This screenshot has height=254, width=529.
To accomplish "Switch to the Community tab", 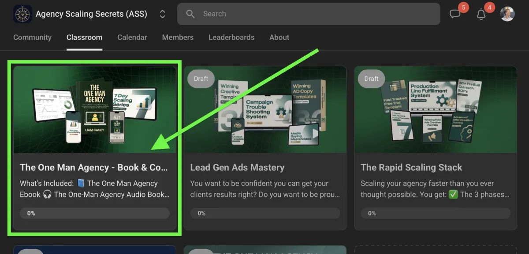I will [32, 37].
